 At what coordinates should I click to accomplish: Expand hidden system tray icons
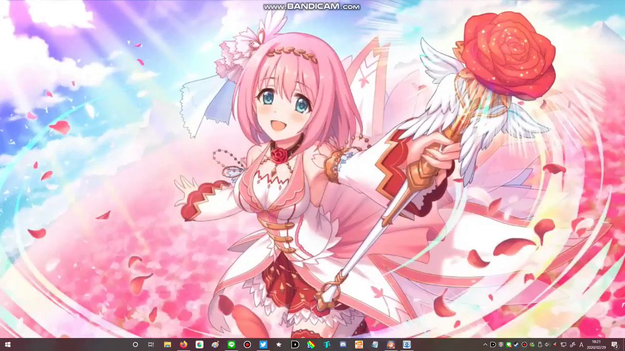[485, 344]
